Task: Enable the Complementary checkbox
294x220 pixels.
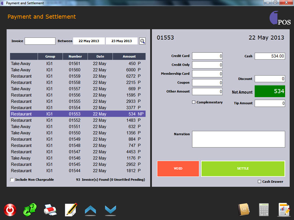Action: pos(194,102)
